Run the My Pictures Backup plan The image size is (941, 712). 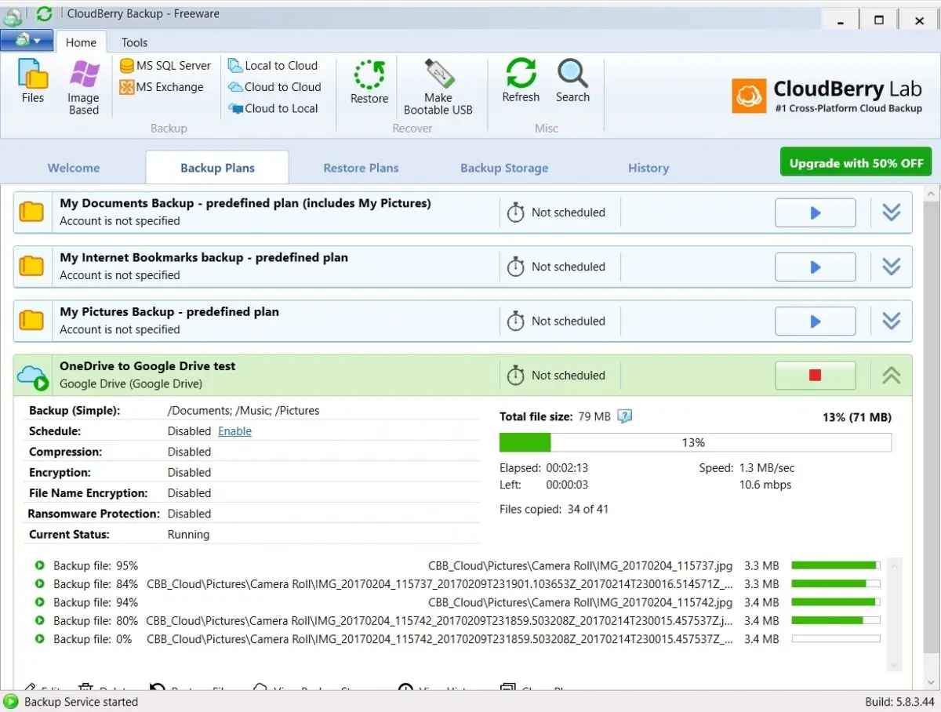815,321
